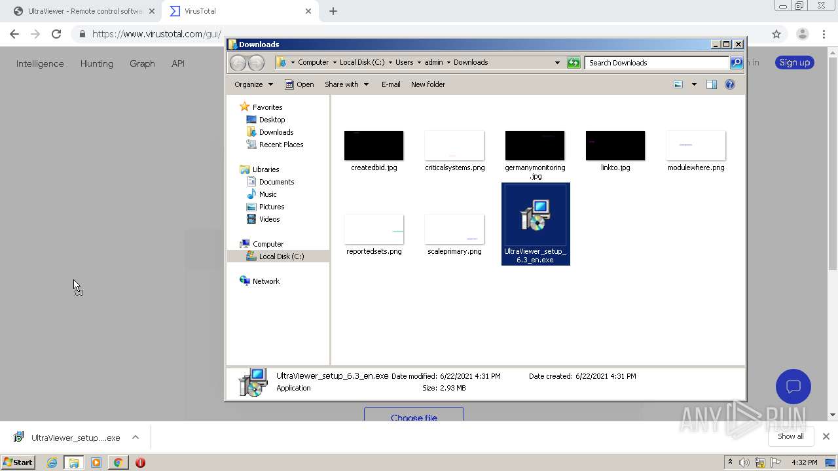Open Intelligence in VirusTotal menu
This screenshot has height=471, width=838.
(40, 63)
